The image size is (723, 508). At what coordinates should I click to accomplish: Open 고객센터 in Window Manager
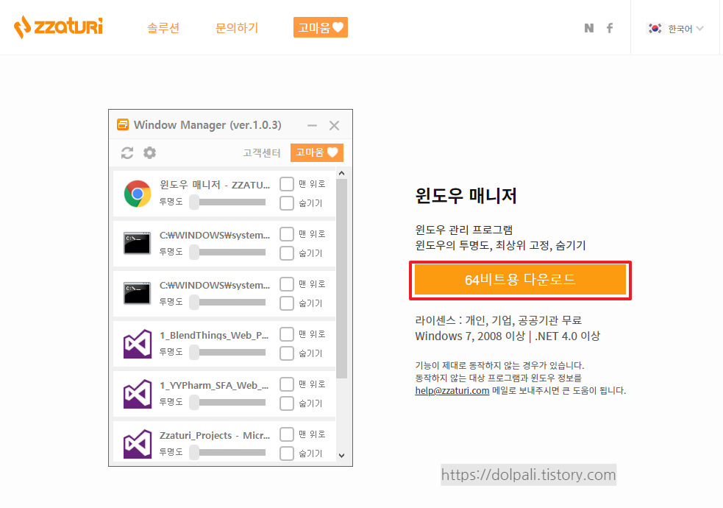(261, 152)
